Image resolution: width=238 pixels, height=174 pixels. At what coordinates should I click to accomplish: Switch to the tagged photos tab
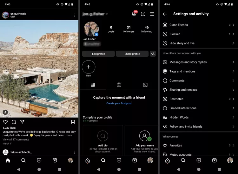[145, 85]
